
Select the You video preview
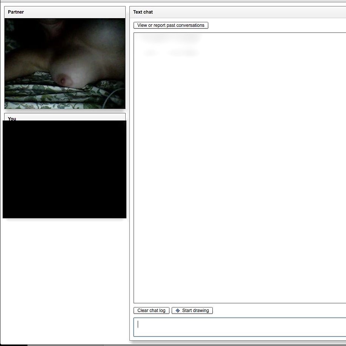pos(65,169)
